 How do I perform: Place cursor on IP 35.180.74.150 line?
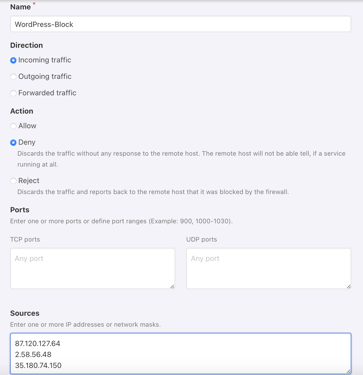pos(38,365)
